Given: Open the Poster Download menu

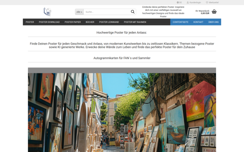Looking at the screenshot, I should (x=49, y=22).
